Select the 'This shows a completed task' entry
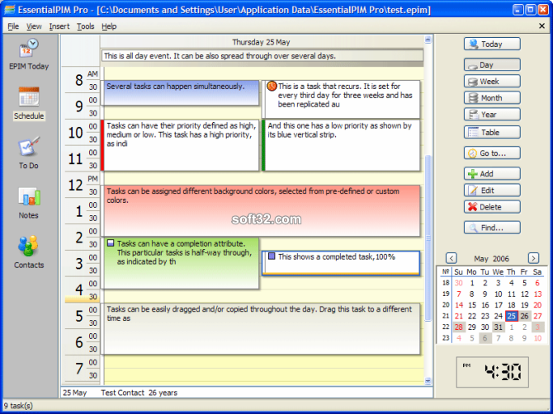This screenshot has width=553, height=414. tap(341, 262)
